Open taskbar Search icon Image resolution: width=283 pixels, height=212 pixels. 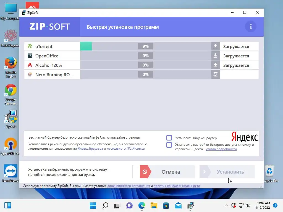pos(105,205)
